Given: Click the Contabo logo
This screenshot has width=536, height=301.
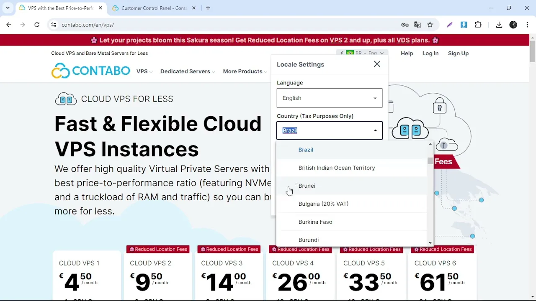Looking at the screenshot, I should pos(90,71).
